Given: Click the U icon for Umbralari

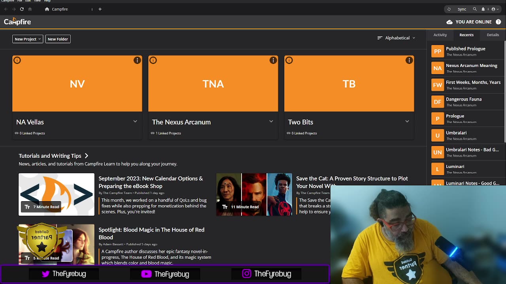Looking at the screenshot, I should (x=438, y=135).
